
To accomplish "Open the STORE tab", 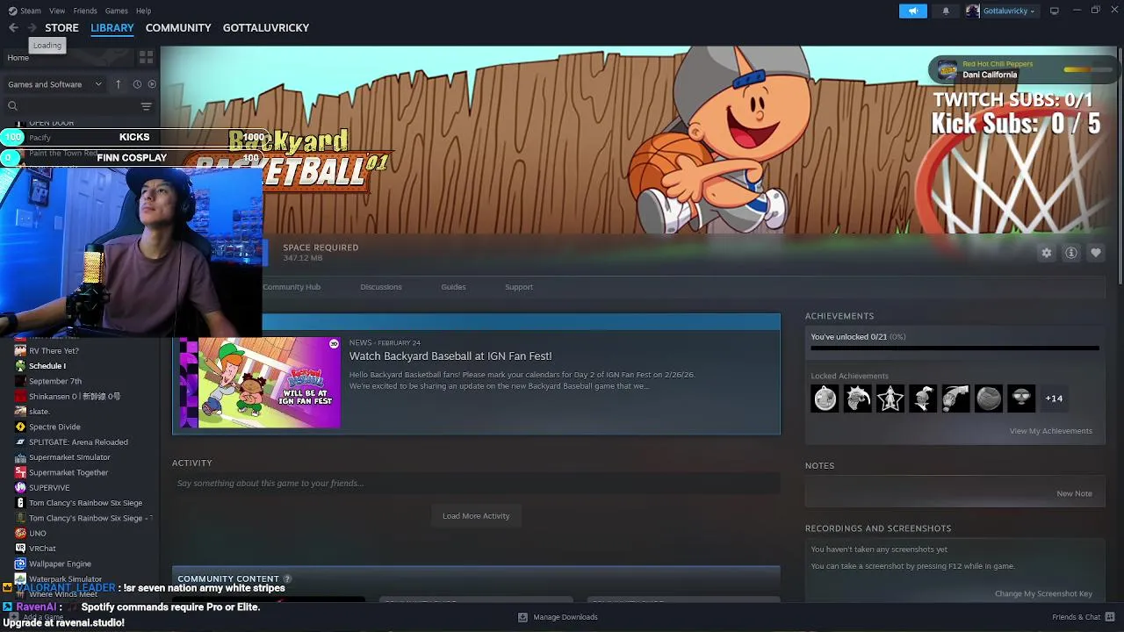I will (61, 28).
